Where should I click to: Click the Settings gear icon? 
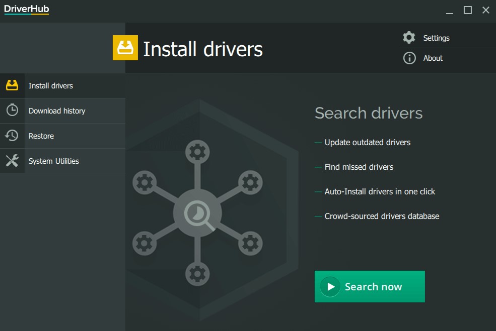[x=409, y=38]
